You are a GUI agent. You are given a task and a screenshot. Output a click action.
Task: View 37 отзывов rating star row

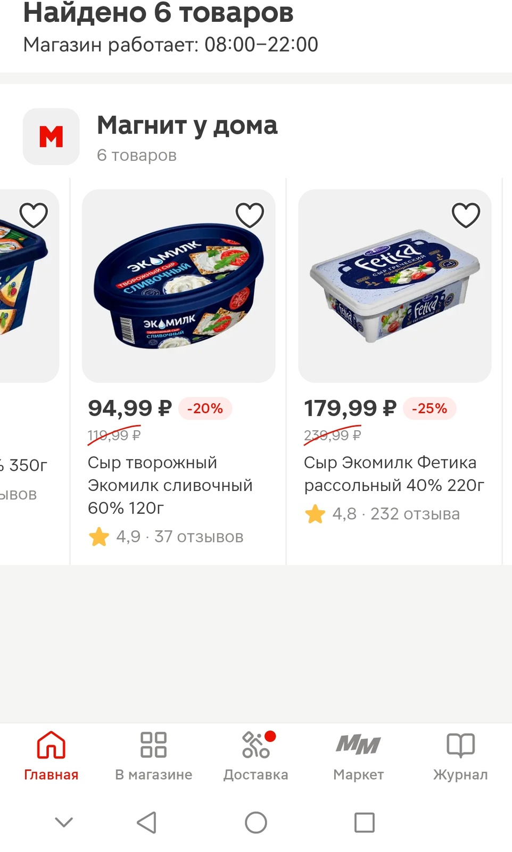(166, 536)
